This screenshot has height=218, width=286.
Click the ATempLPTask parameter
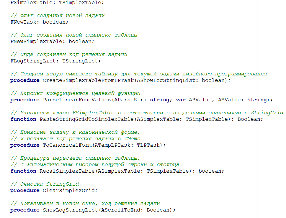point(112,145)
